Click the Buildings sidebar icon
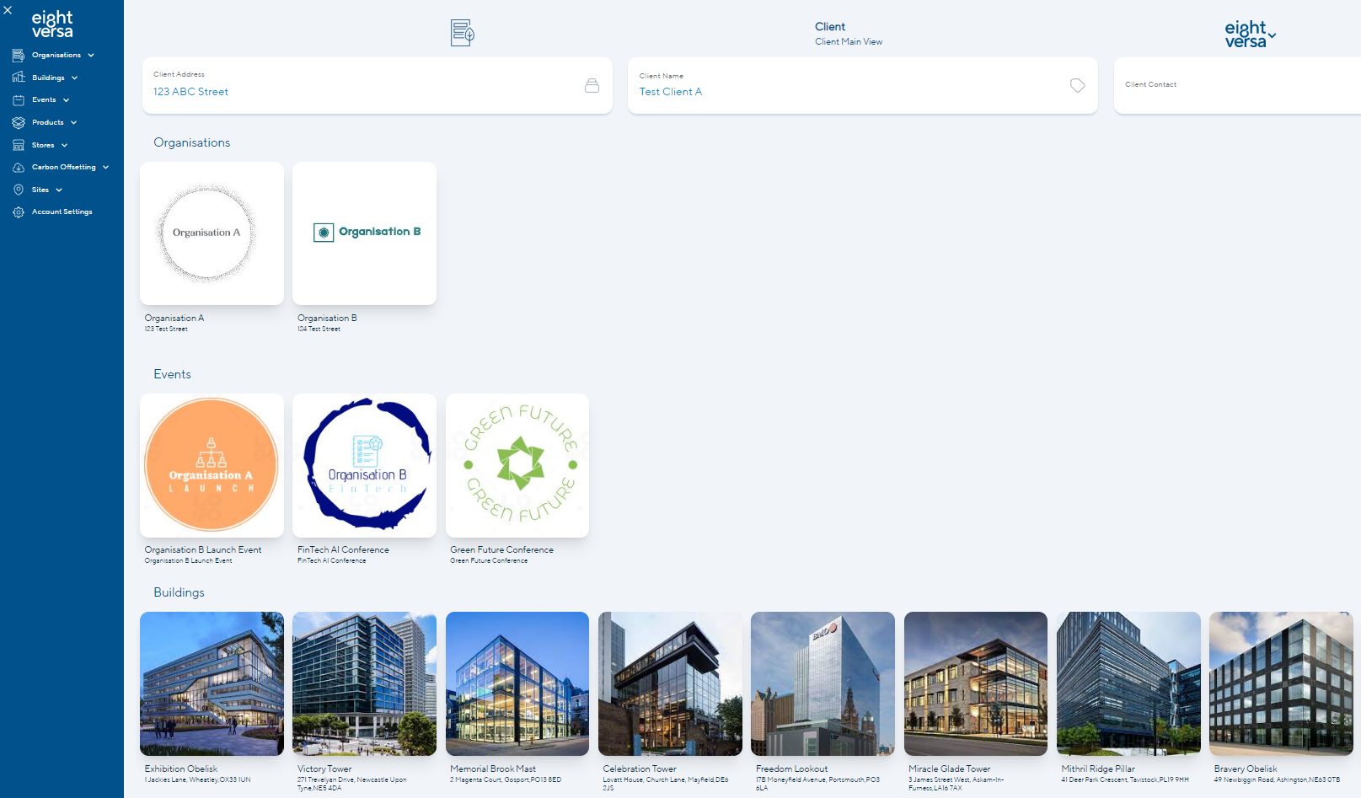Viewport: 1361px width, 798px height. click(x=19, y=78)
